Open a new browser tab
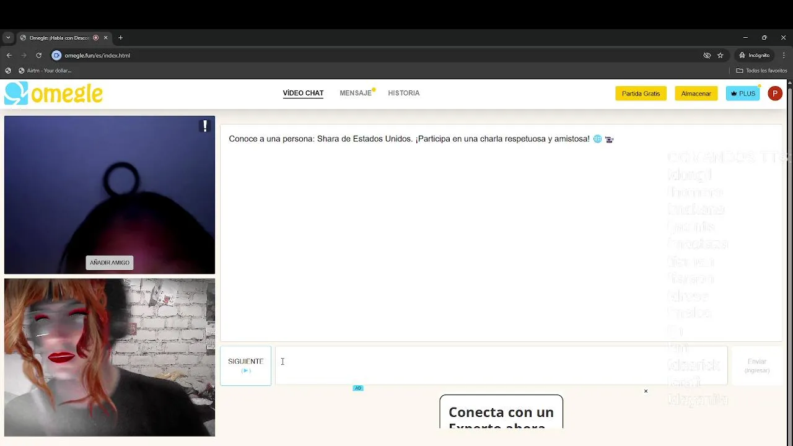793x446 pixels. pos(120,38)
